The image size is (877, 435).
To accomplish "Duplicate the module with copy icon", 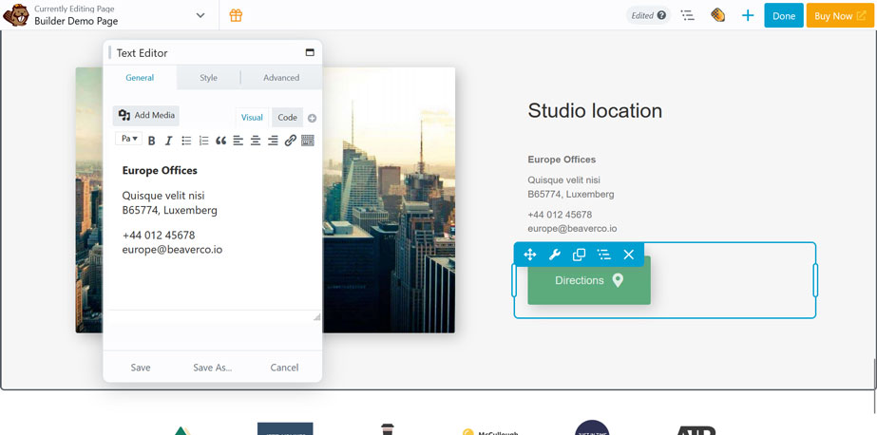I will 579,255.
